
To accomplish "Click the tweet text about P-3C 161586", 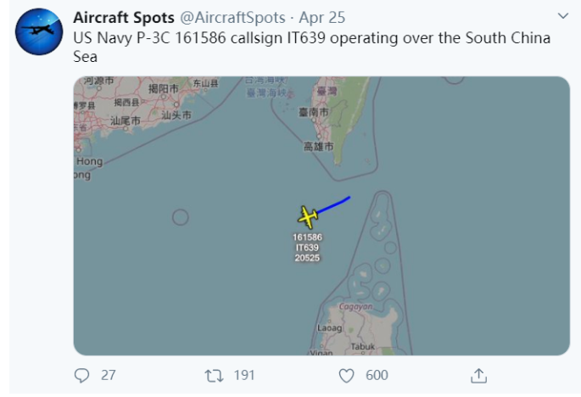I will [x=311, y=47].
